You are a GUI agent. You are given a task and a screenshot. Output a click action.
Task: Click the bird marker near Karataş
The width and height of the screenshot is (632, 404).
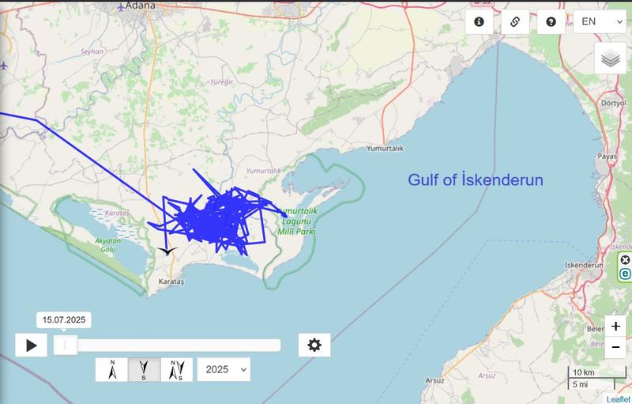point(167,251)
